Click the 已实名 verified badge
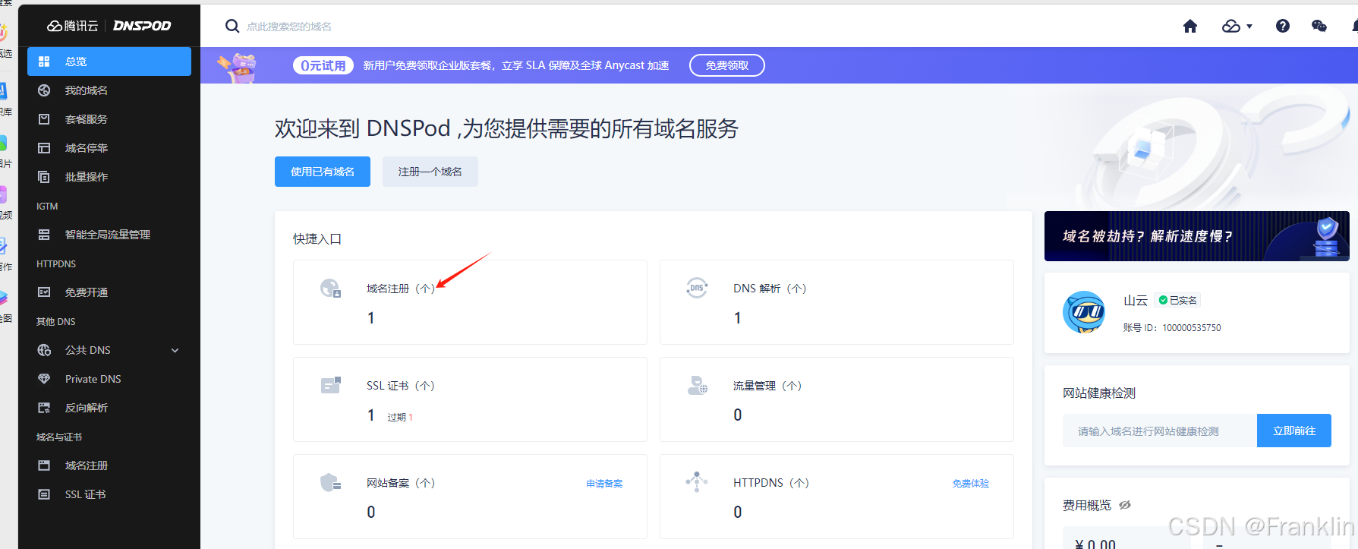 coord(1177,301)
